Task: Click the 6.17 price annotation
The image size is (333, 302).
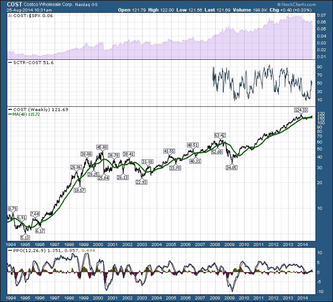Action: point(40,231)
